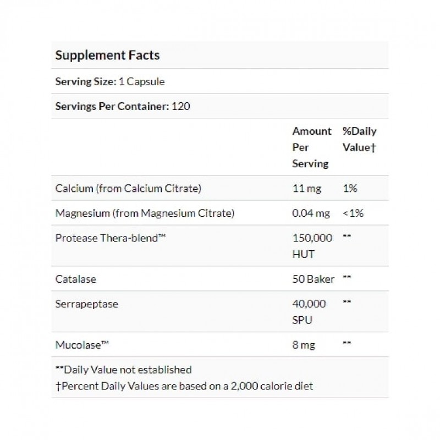Select the 50 Baker amount value
Image resolution: width=440 pixels, height=440 pixels.
pos(313,279)
